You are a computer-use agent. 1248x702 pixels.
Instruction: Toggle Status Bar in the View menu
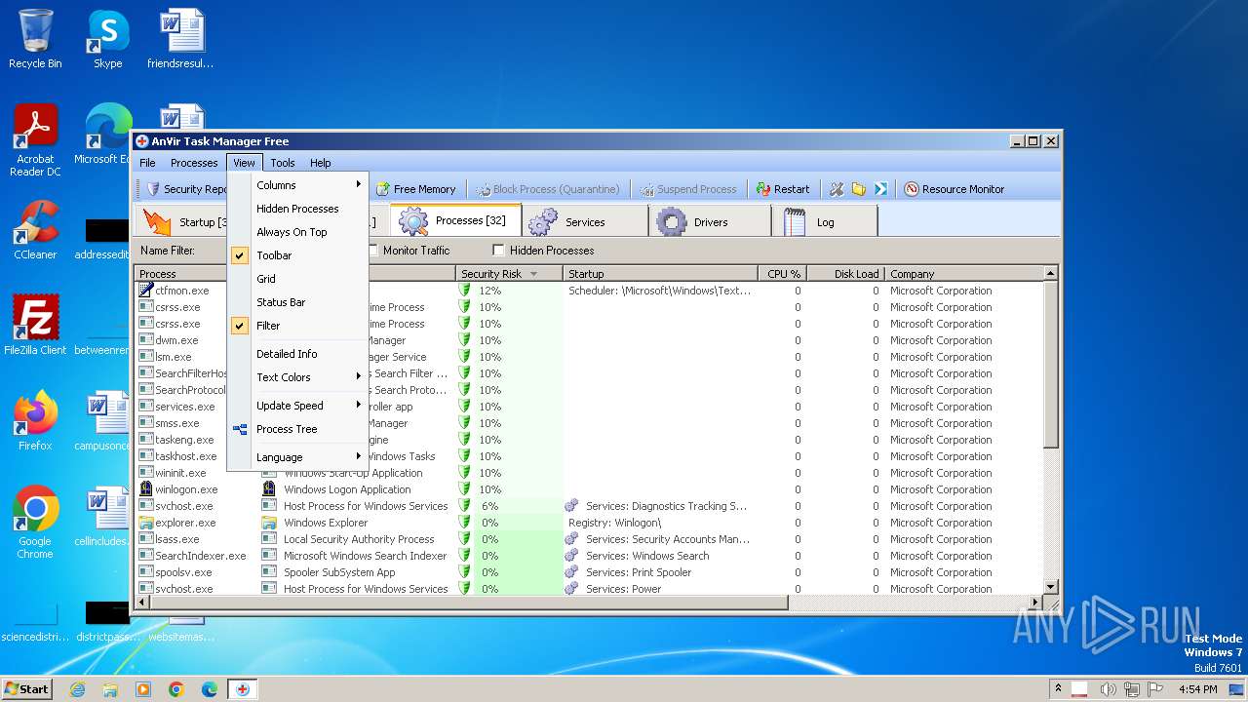tap(297, 302)
